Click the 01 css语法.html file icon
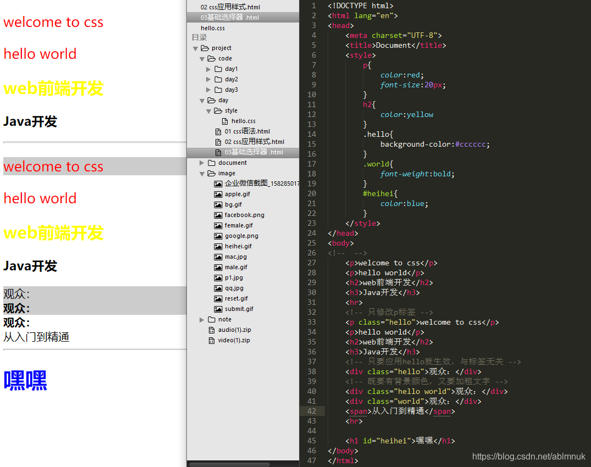Screen dimensions: 591x467 pos(218,132)
